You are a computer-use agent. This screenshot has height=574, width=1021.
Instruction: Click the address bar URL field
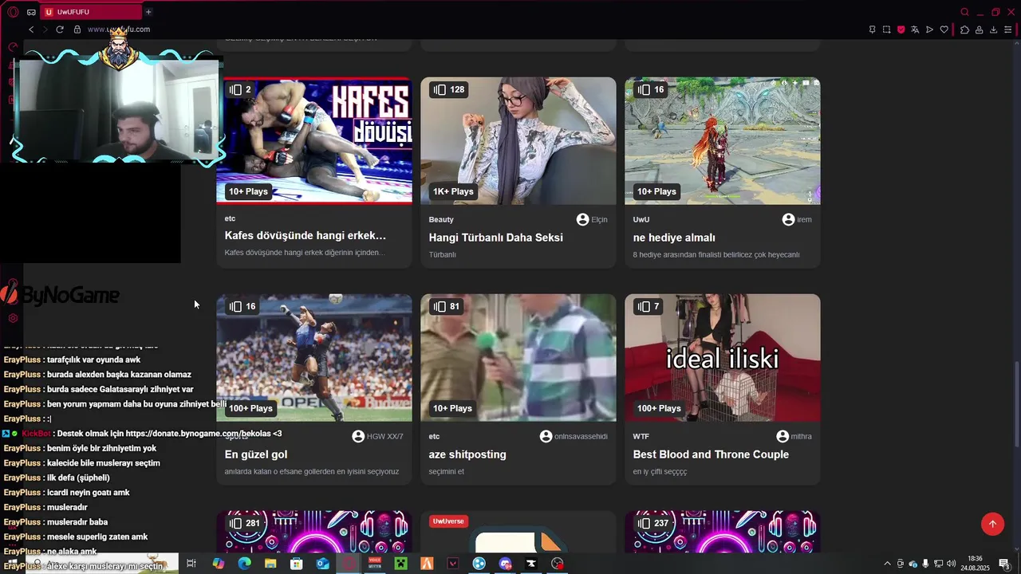118,29
